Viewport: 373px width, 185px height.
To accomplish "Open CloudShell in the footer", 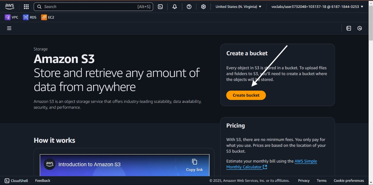I will click(17, 181).
